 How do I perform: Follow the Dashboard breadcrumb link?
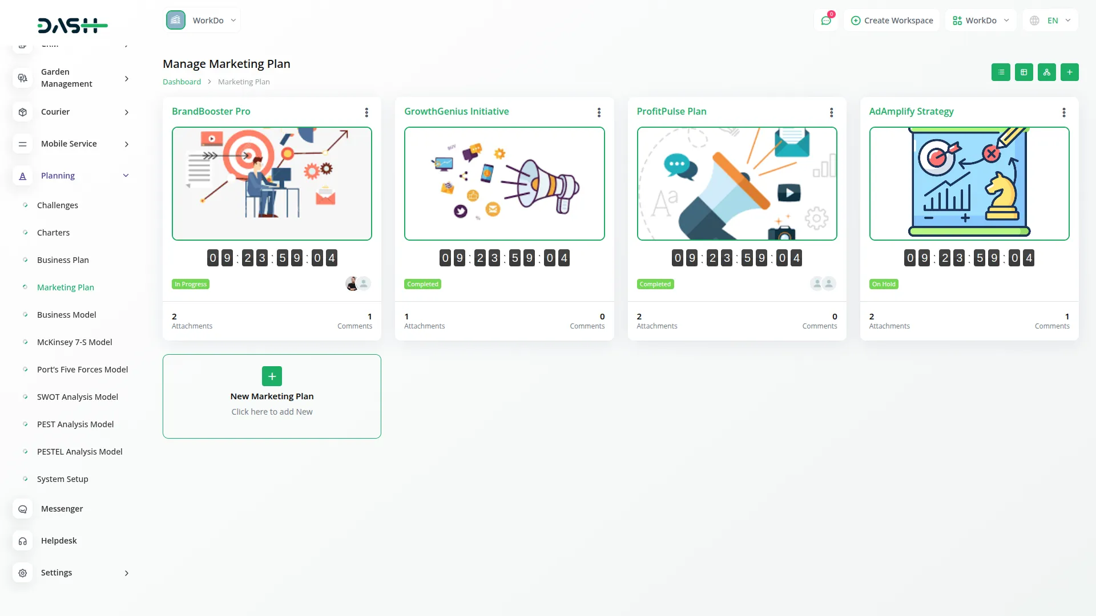pos(182,82)
